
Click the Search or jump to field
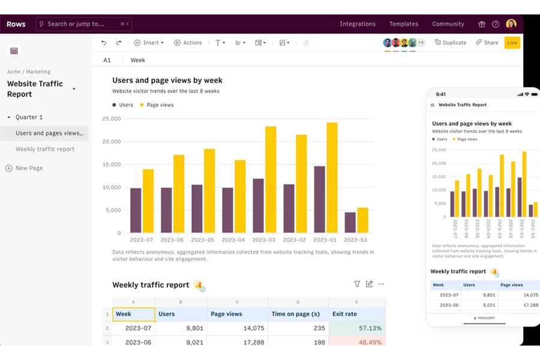(83, 24)
